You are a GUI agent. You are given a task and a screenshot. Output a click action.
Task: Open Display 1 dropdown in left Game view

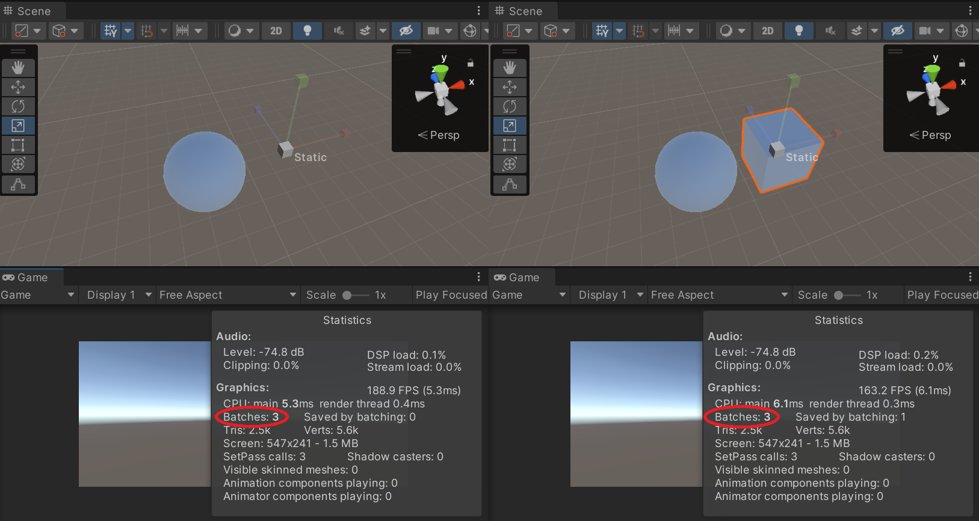119,295
